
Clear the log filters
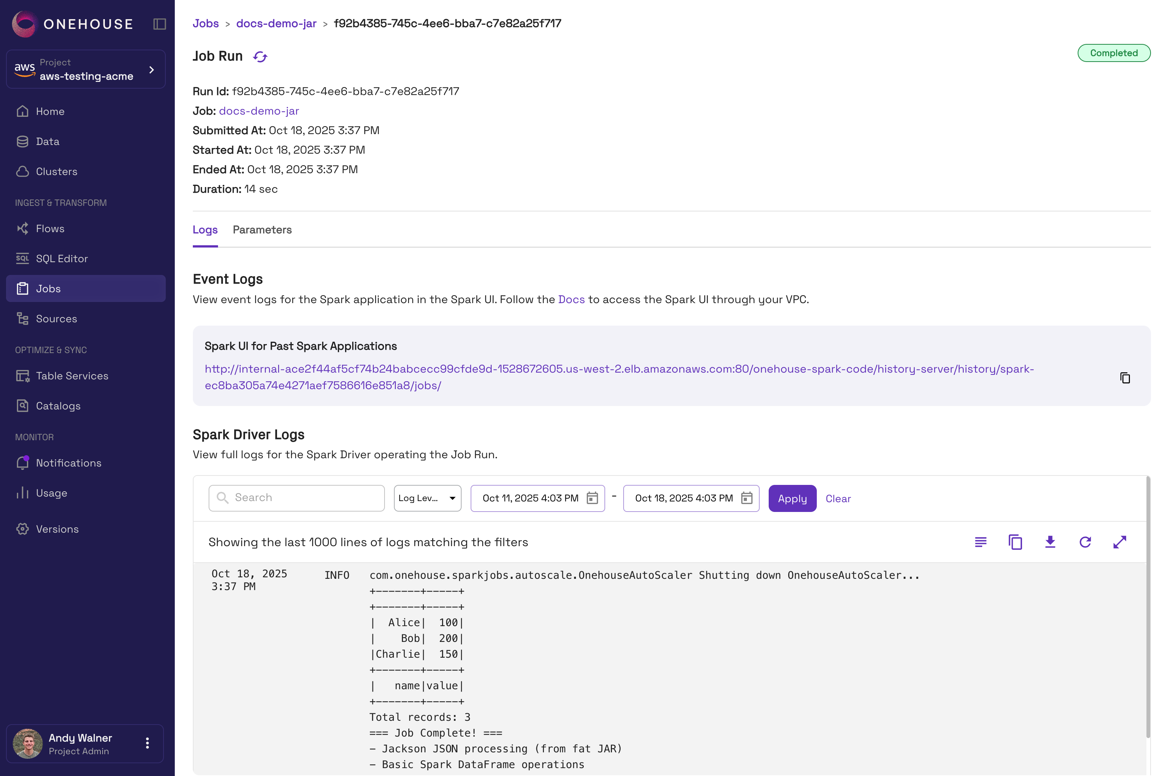pos(838,498)
